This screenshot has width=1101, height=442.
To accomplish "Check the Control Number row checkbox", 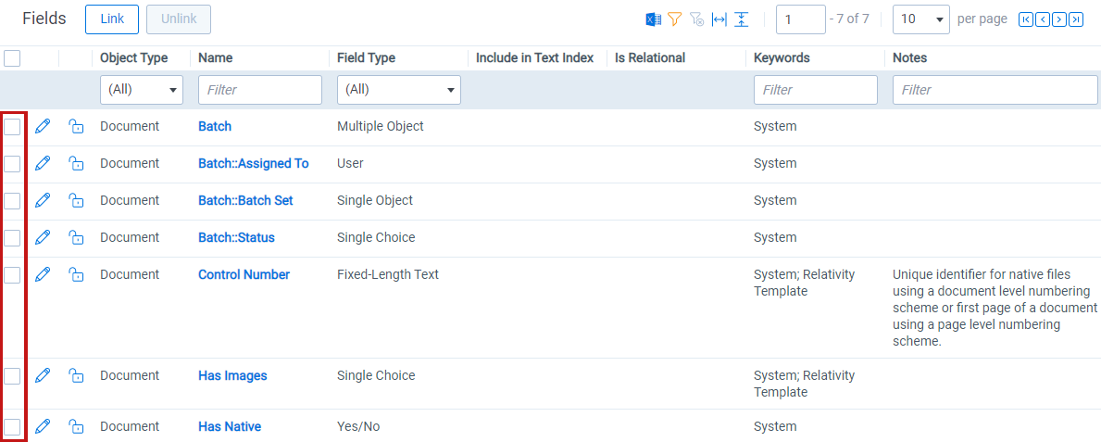I will point(12,275).
